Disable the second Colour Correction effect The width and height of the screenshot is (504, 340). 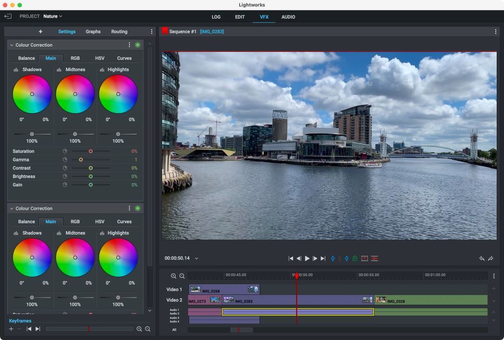click(x=138, y=208)
